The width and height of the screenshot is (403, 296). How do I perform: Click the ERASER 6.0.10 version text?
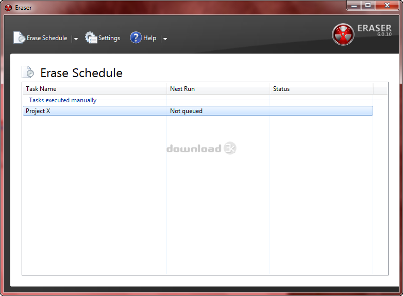pyautogui.click(x=375, y=30)
